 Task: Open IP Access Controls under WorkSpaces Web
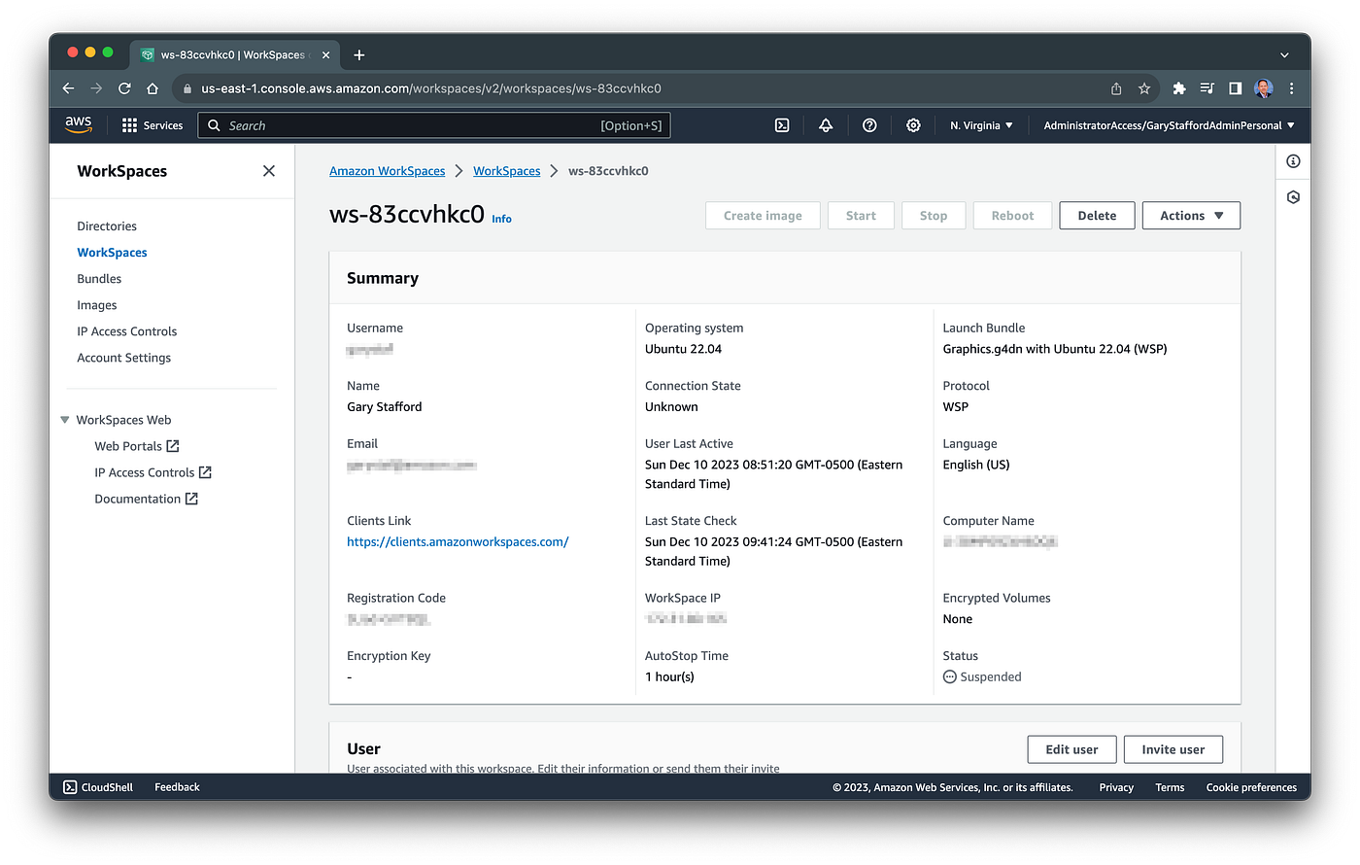click(x=153, y=472)
